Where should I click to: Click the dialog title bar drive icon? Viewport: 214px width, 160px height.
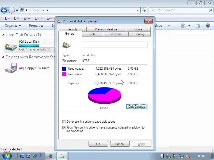pyautogui.click(x=59, y=21)
